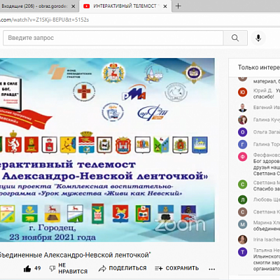Click the 49 likes count
The image size is (280, 280).
[x=37, y=268]
